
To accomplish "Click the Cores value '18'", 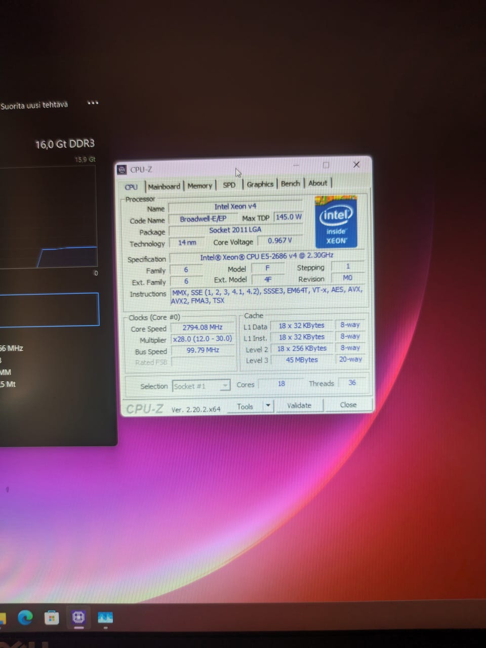I will [281, 384].
